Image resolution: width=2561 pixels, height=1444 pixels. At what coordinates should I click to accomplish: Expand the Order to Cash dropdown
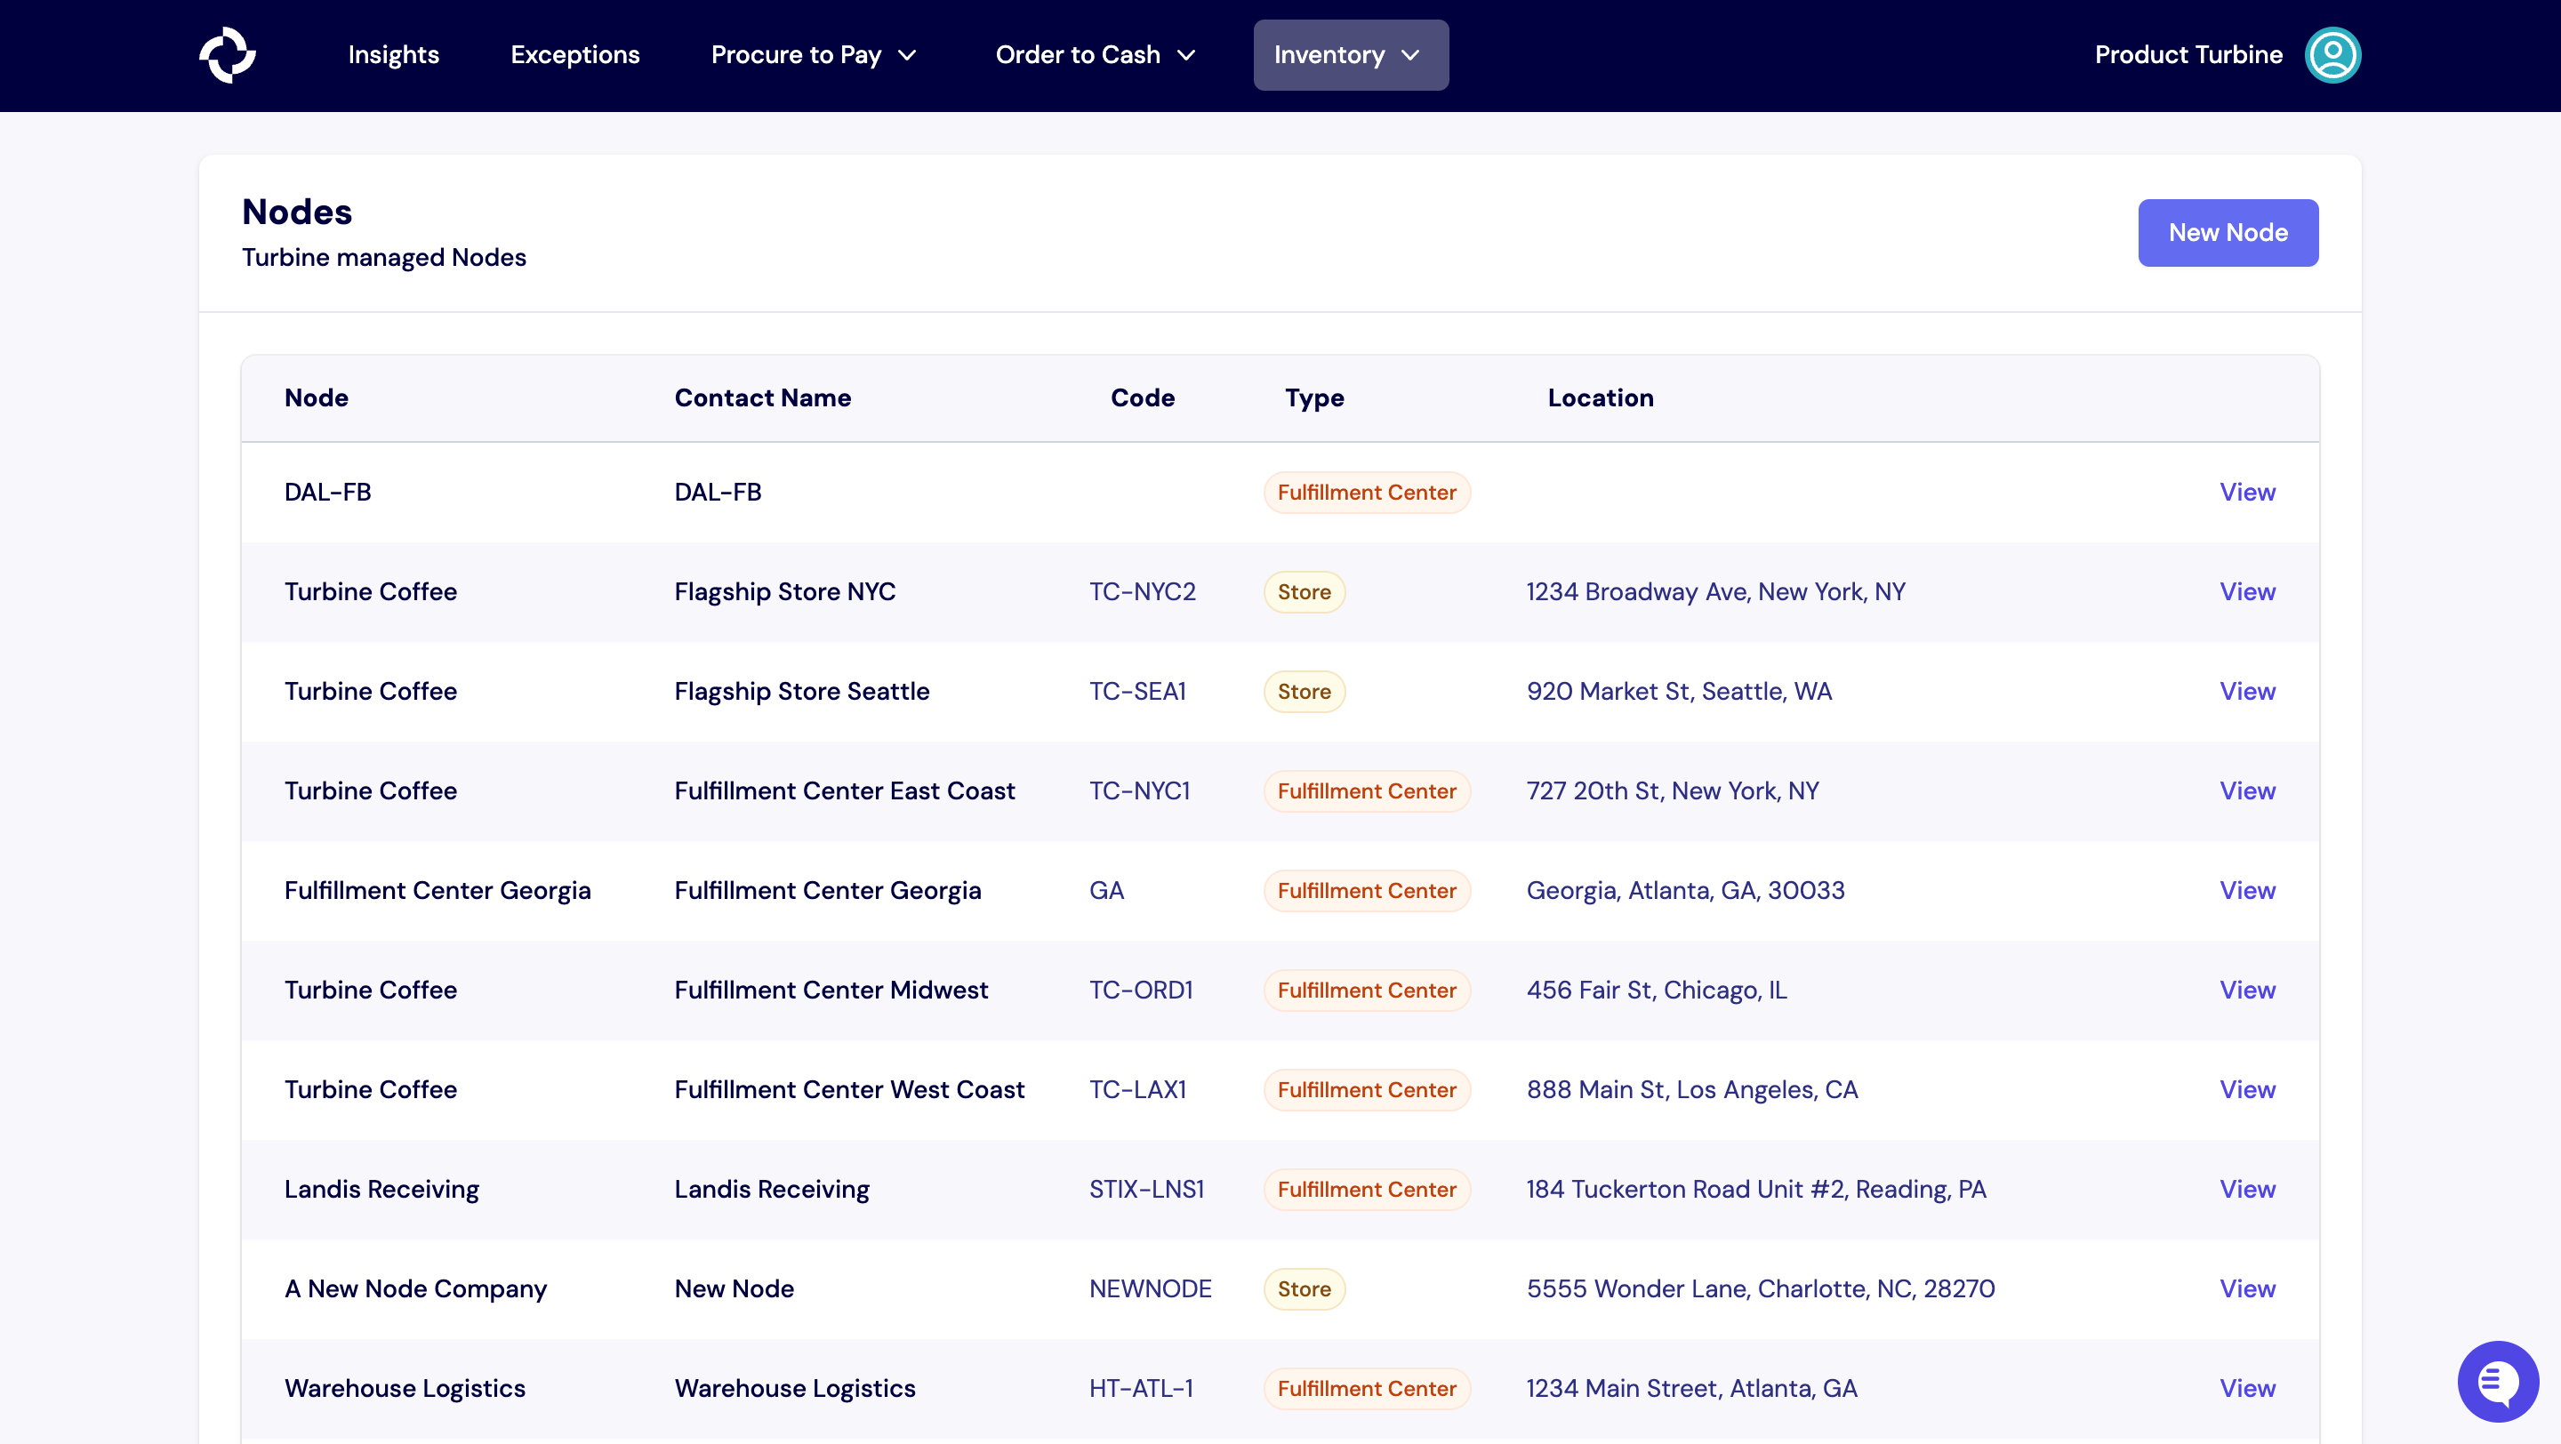coord(1095,54)
